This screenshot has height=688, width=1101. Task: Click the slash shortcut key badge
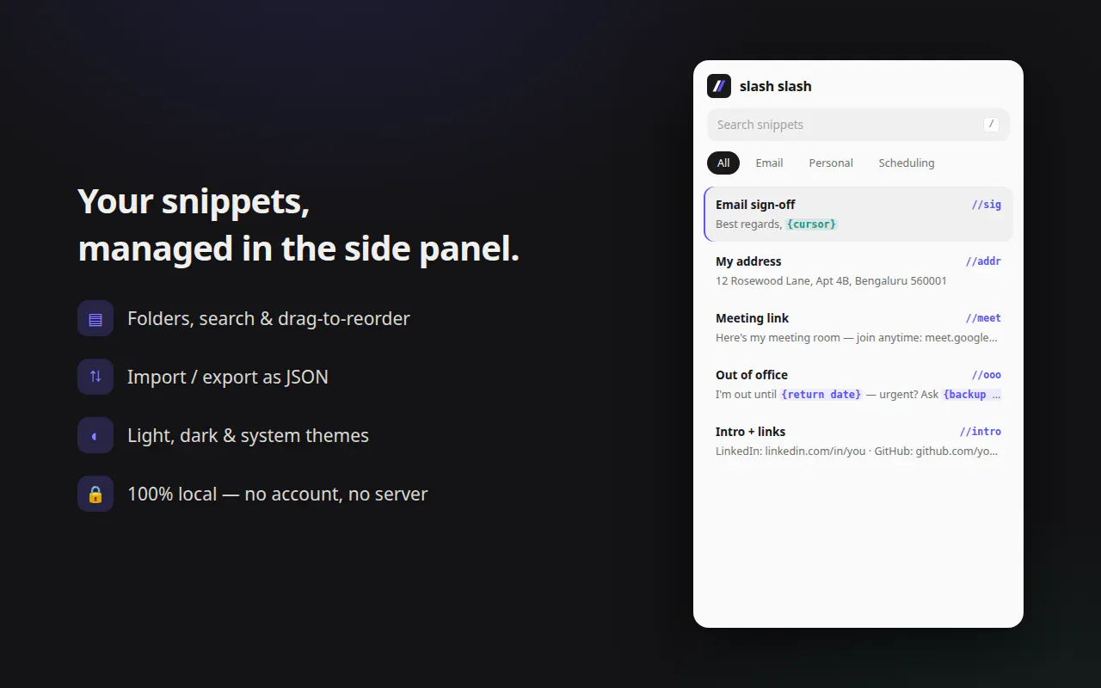pos(991,125)
